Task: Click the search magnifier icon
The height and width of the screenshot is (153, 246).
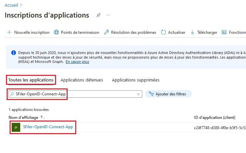Action: (x=12, y=94)
